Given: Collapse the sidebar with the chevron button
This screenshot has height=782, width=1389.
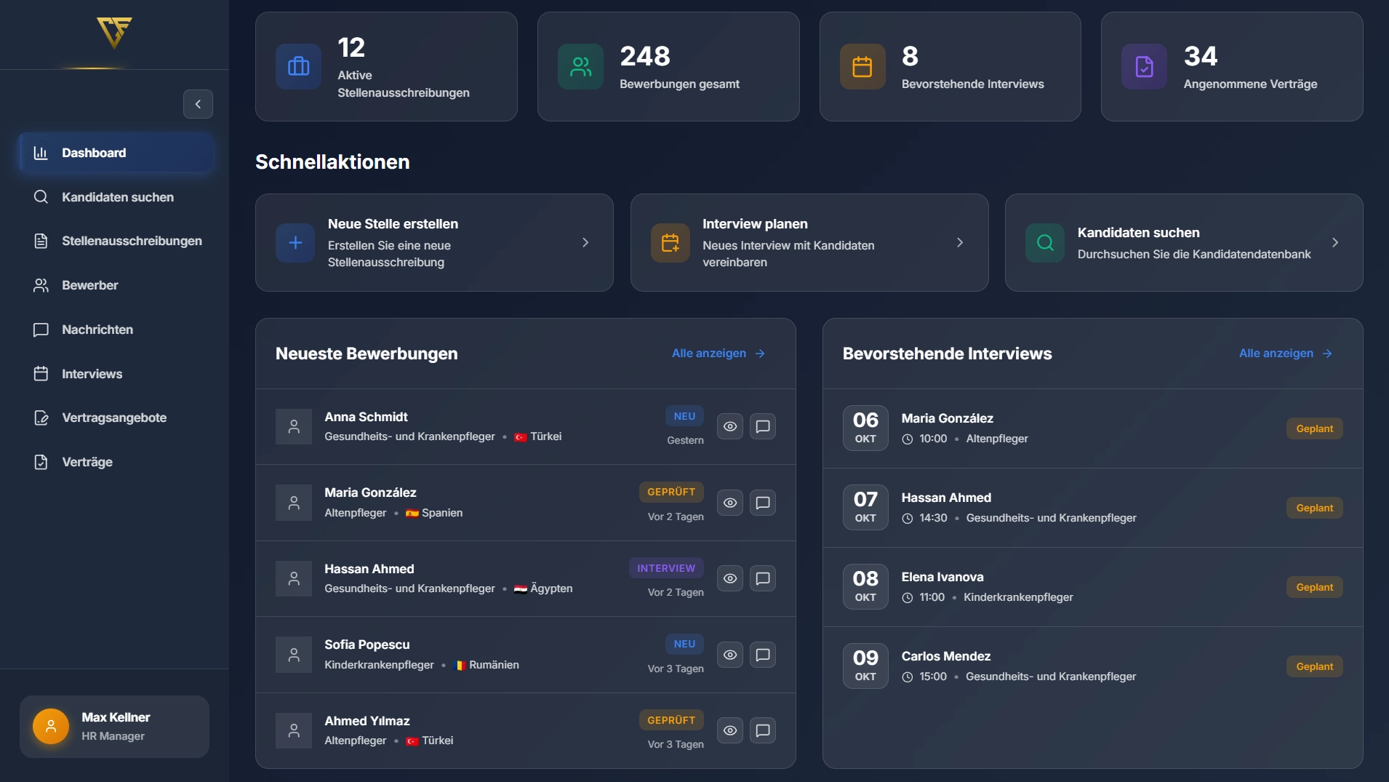Looking at the screenshot, I should (x=198, y=104).
